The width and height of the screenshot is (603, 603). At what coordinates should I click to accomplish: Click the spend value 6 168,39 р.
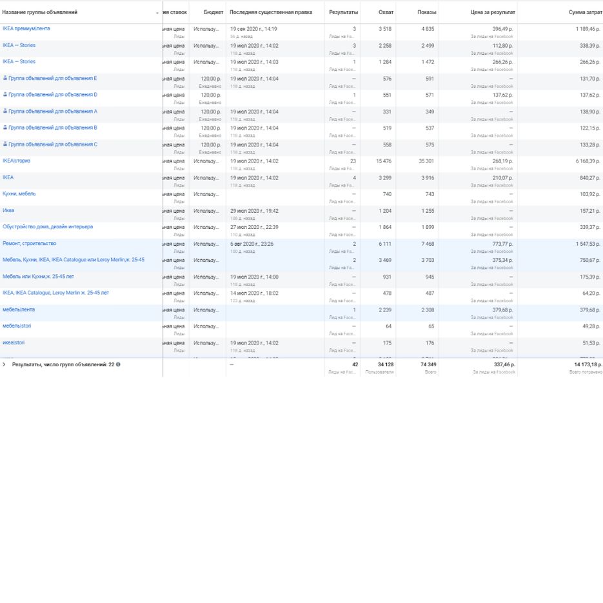pyautogui.click(x=588, y=161)
